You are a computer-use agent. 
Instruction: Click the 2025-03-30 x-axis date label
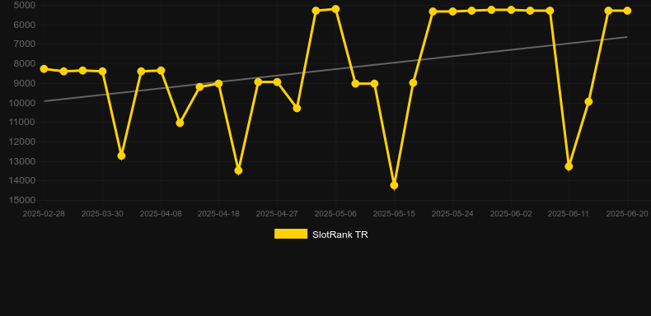(x=102, y=214)
